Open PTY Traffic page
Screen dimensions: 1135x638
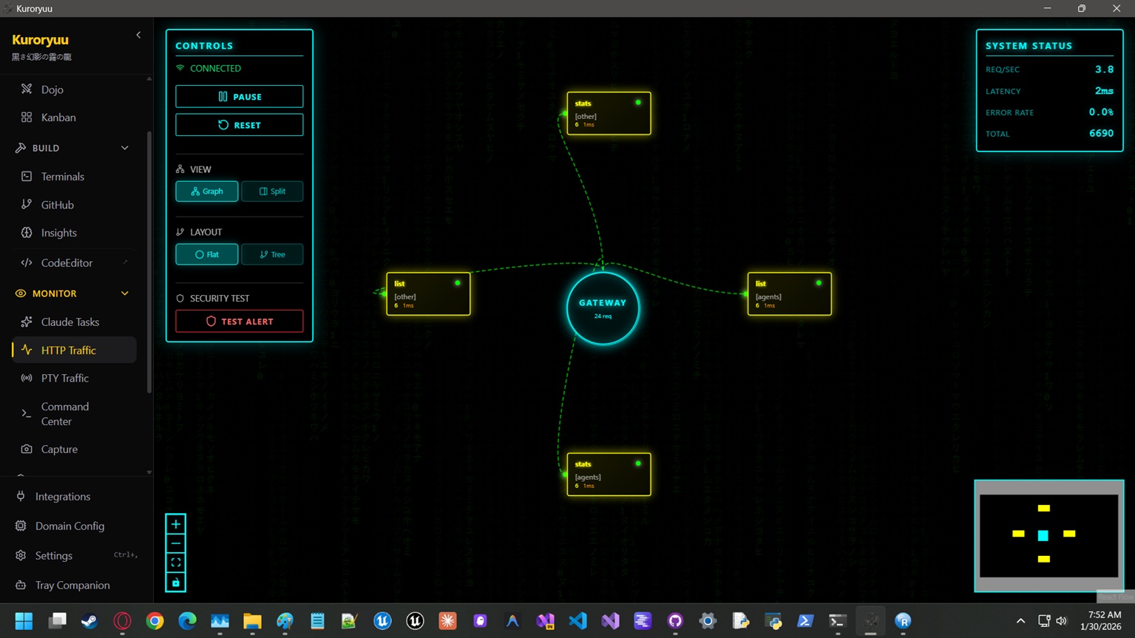tap(64, 379)
